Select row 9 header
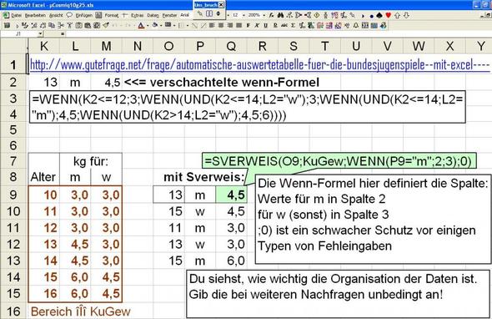Screen dimensions: 492x319 click(13, 195)
